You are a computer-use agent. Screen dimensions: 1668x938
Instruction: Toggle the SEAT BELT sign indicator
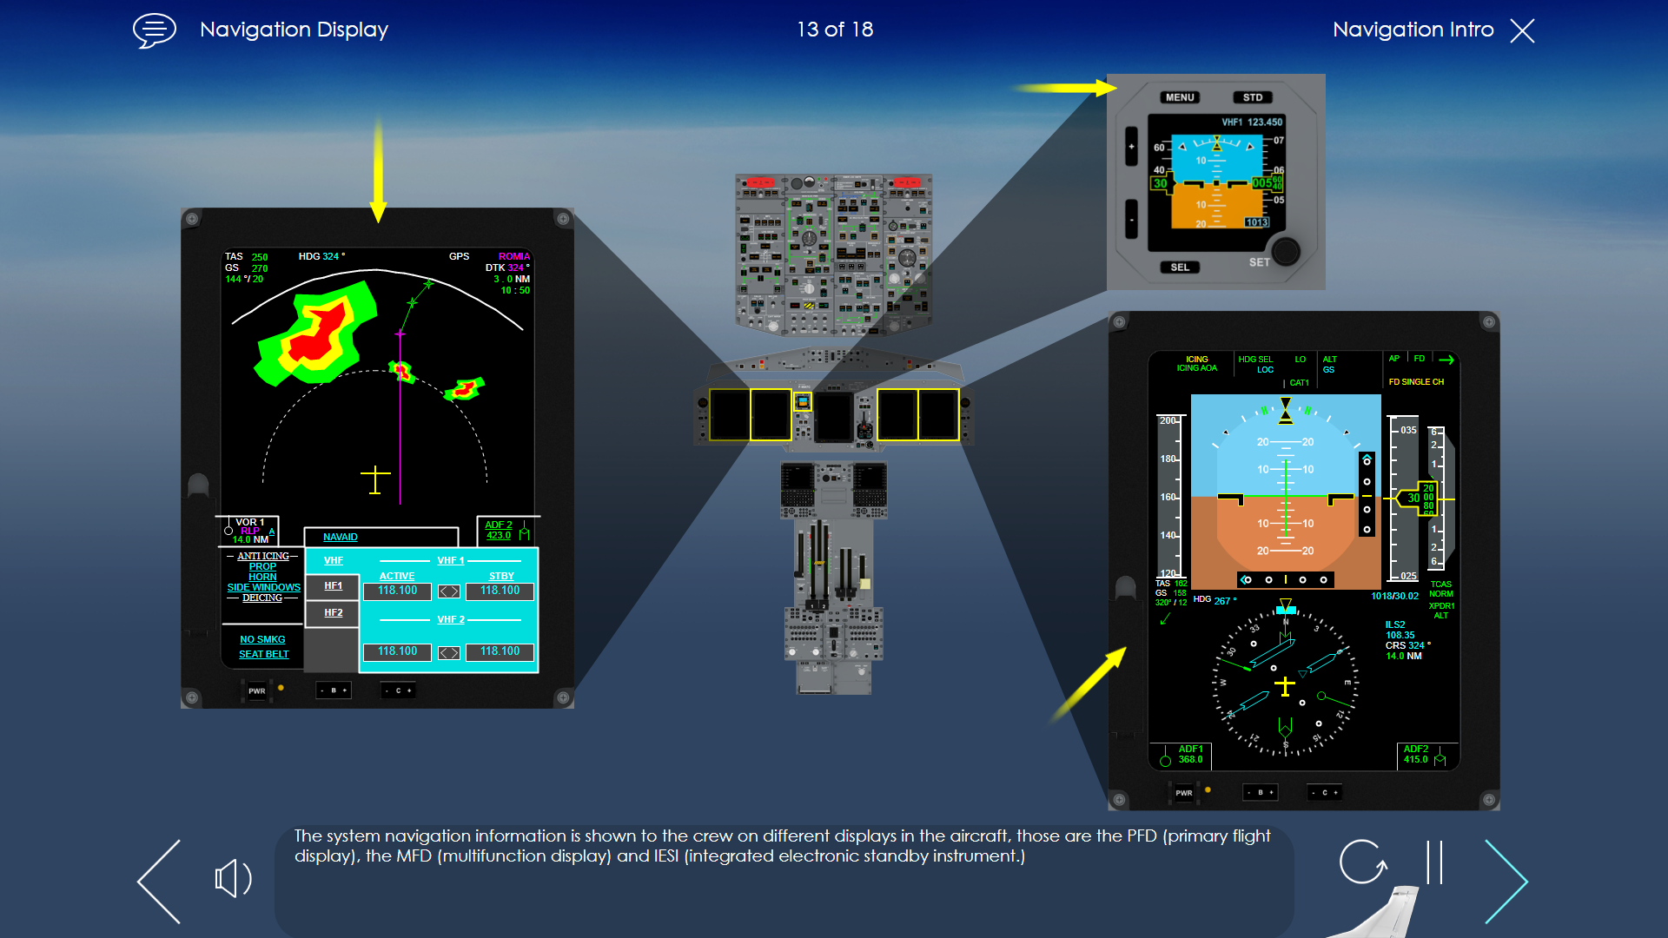263,654
